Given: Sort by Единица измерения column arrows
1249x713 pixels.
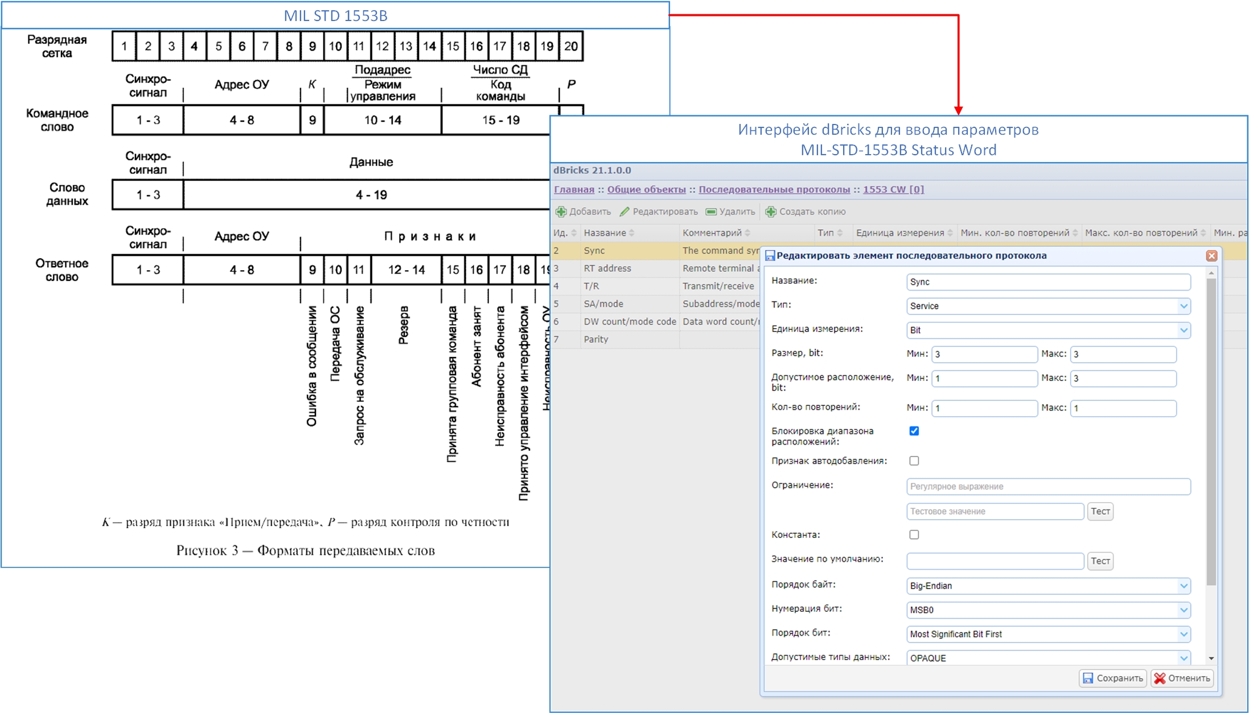Looking at the screenshot, I should (950, 233).
